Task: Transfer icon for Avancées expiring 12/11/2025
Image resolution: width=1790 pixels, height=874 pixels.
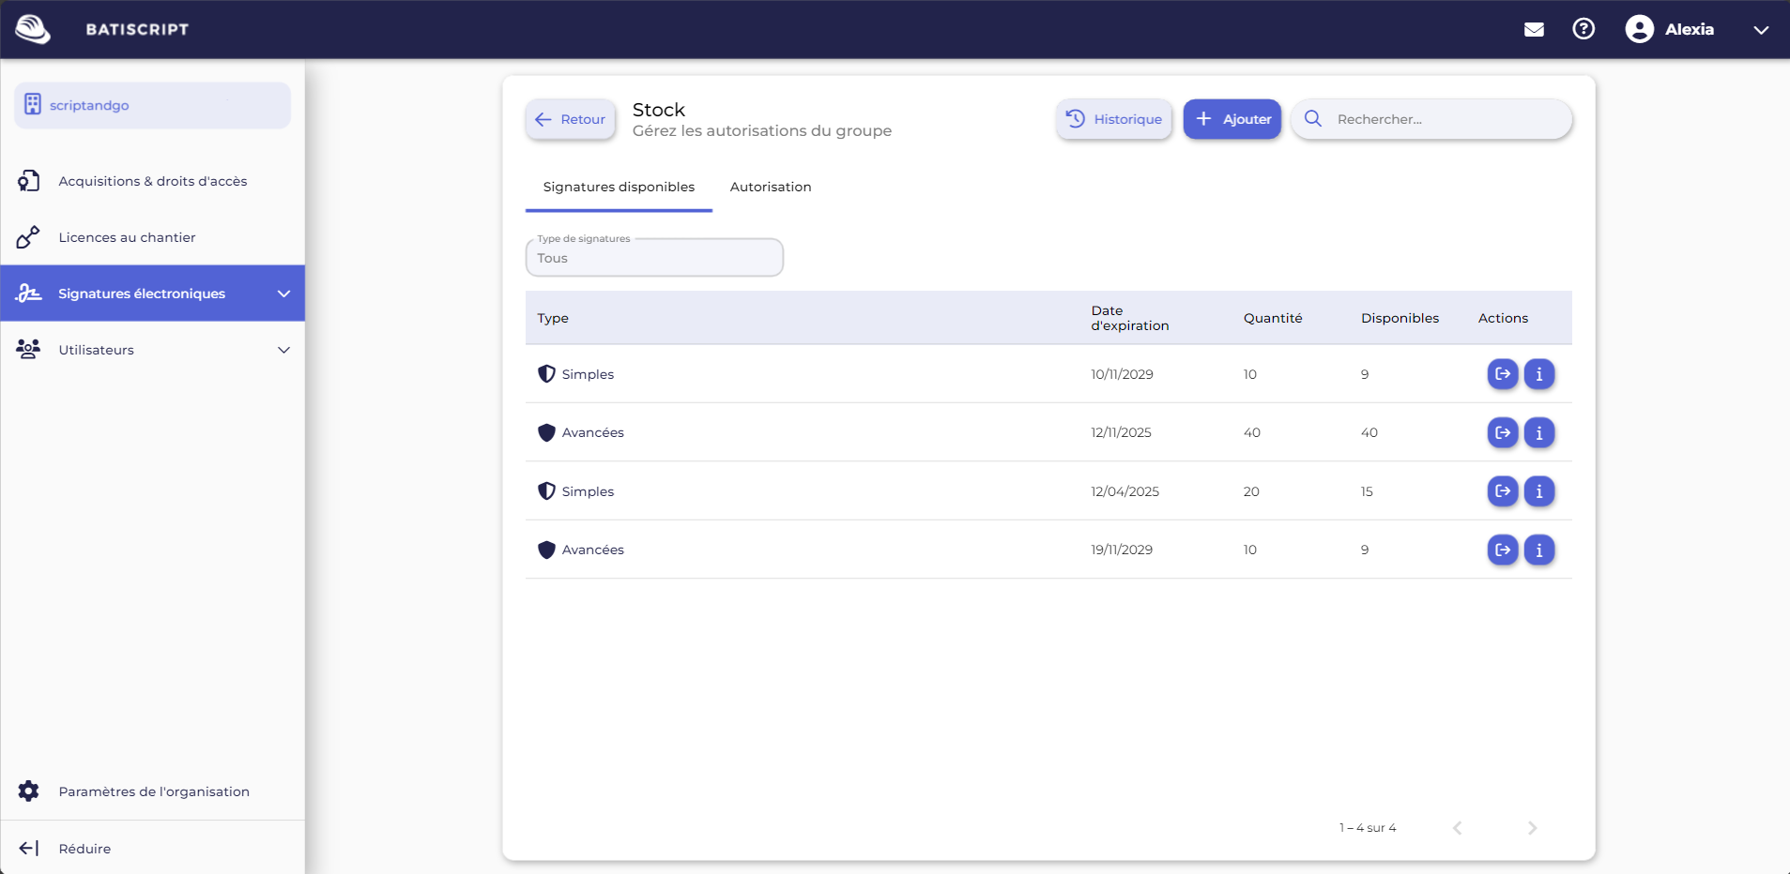Action: [x=1503, y=432]
